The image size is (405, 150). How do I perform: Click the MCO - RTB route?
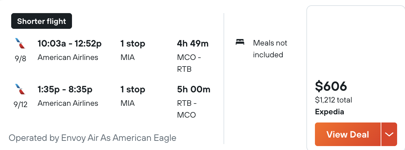189,63
